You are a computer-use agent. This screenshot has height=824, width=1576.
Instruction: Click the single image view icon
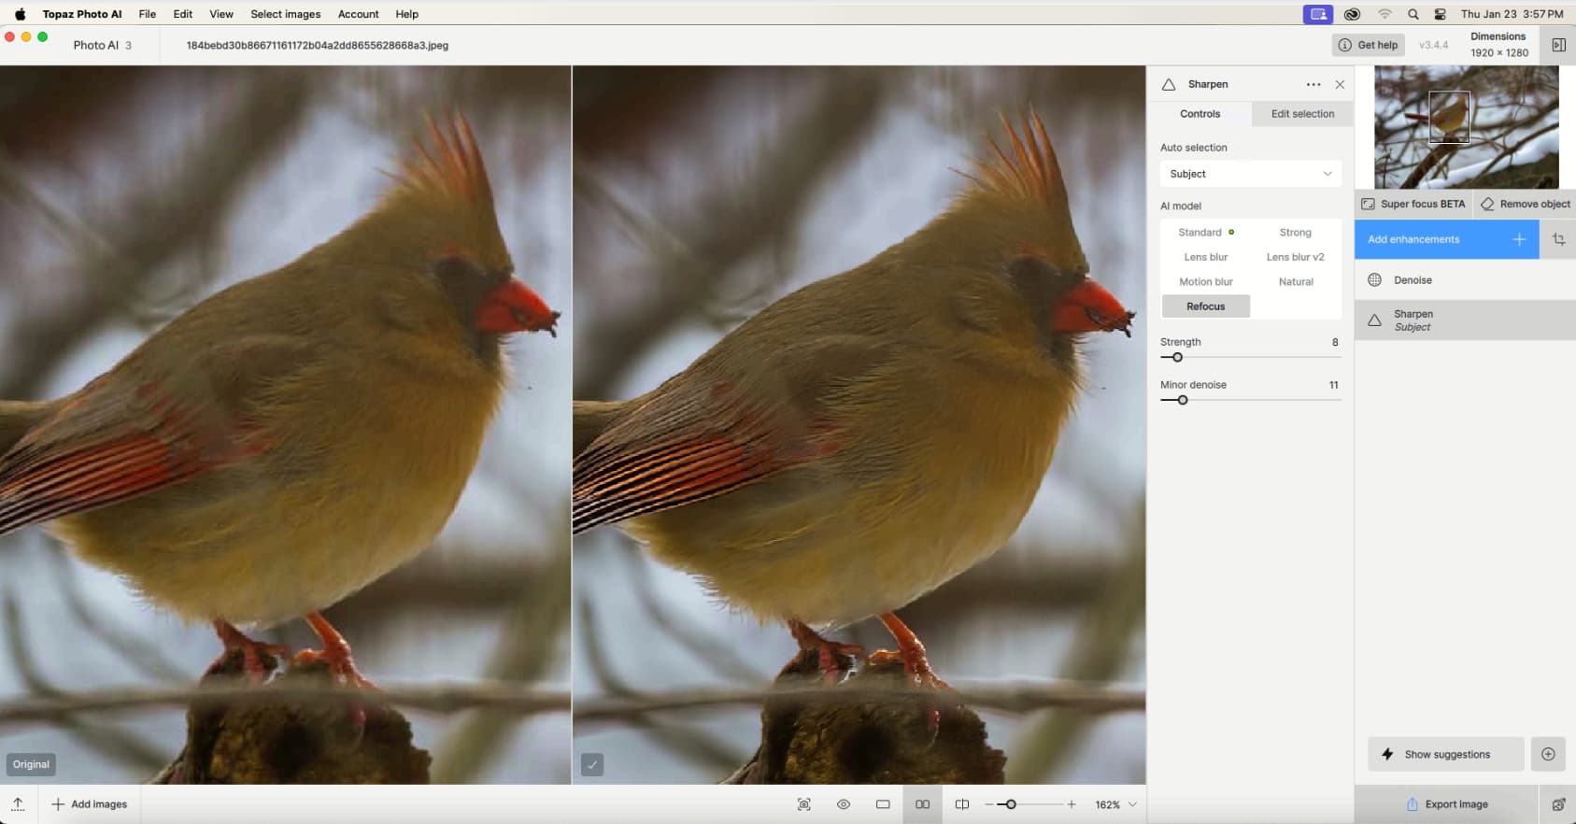[x=883, y=804]
